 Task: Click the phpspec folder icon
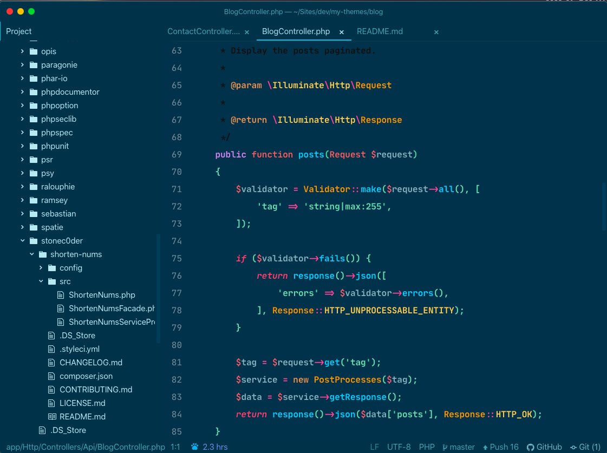pyautogui.click(x=34, y=132)
